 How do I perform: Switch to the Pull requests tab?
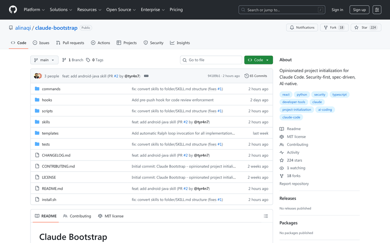coord(70,43)
